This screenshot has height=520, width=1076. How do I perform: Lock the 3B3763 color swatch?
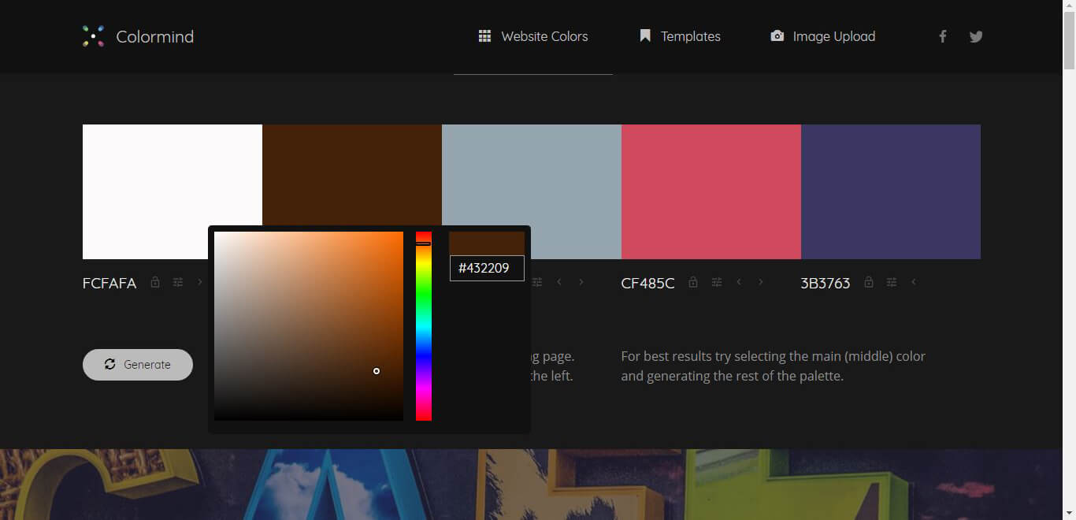pyautogui.click(x=869, y=281)
